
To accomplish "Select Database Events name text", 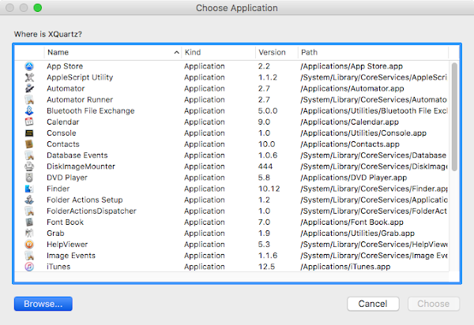I will (x=77, y=155).
